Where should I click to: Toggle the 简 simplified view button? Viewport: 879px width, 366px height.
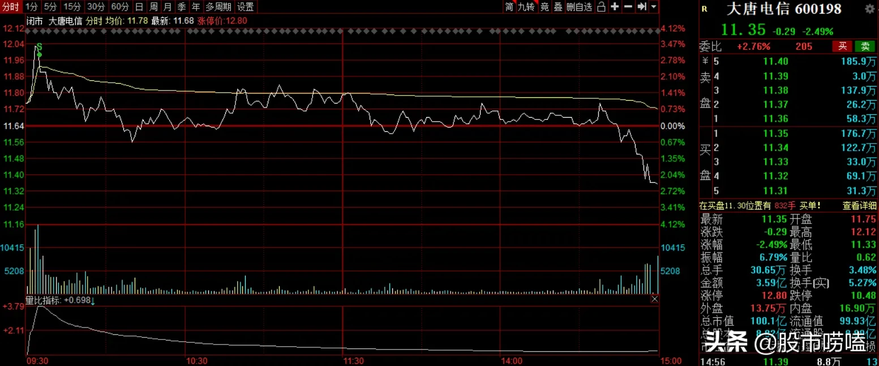(509, 7)
